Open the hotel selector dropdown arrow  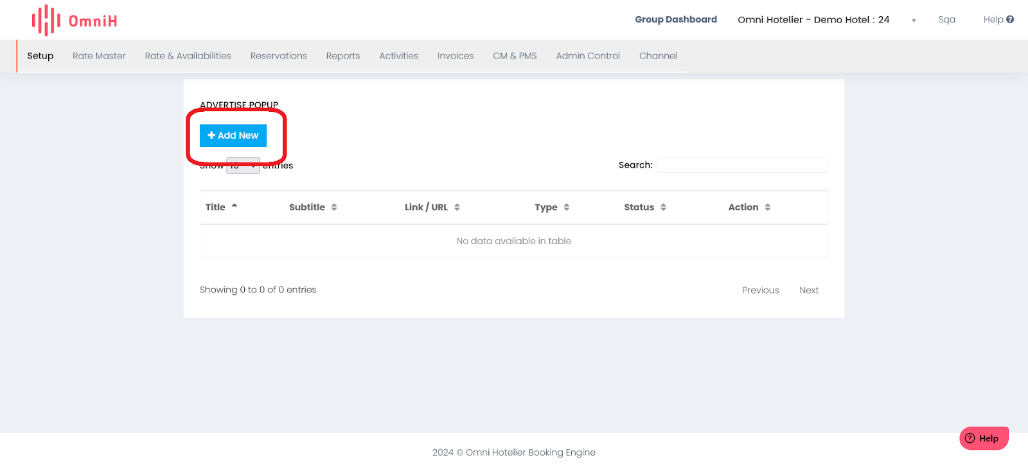(x=914, y=21)
